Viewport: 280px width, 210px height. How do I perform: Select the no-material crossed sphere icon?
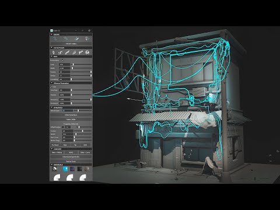55,169
